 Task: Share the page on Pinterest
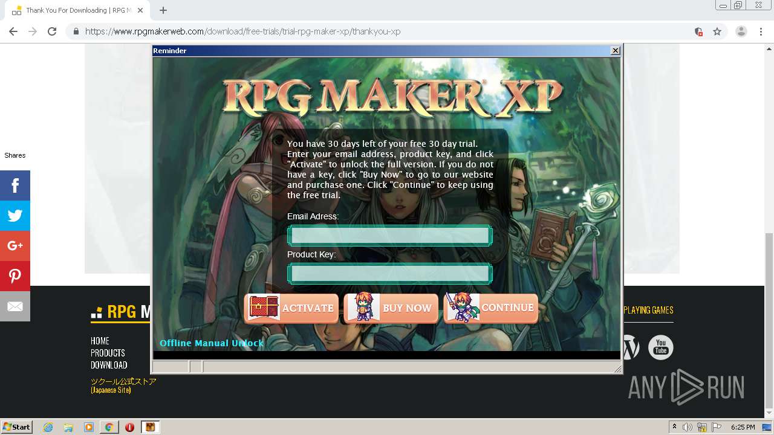pos(15,276)
